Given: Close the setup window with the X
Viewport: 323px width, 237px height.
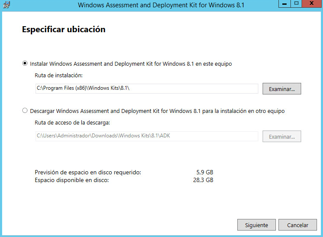Looking at the screenshot, I should point(311,4).
